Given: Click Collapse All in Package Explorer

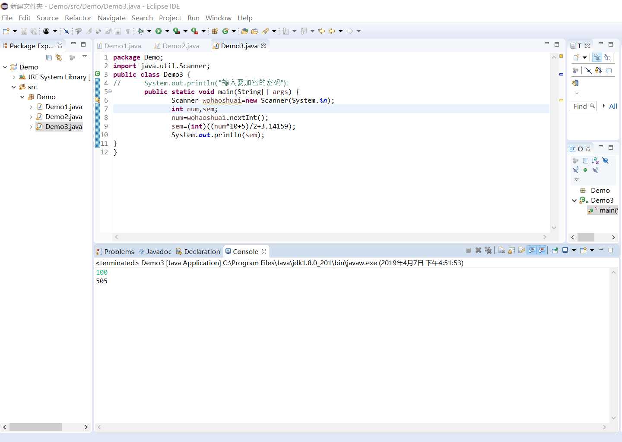Looking at the screenshot, I should tap(49, 57).
